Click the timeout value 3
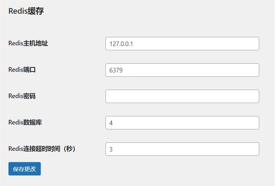275x186 pixels. (x=111, y=149)
